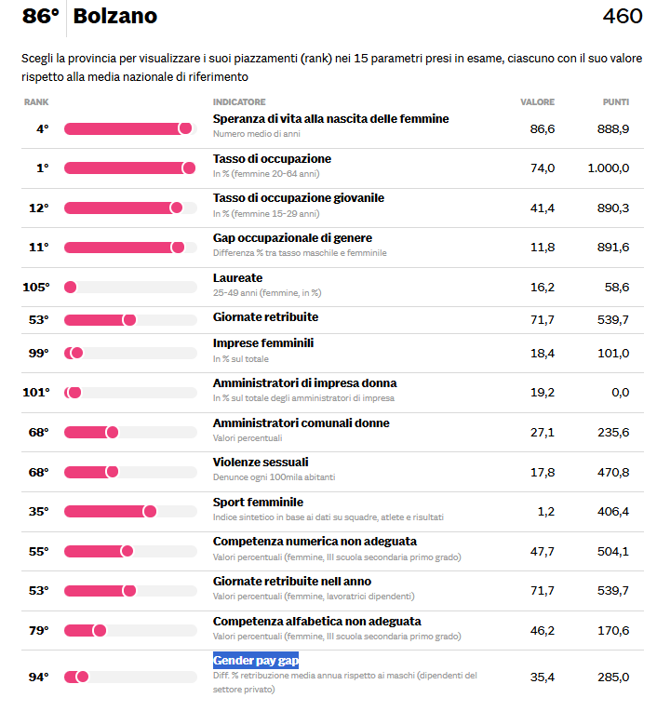This screenshot has width=657, height=711.
Task: Click the INDICATORE column header
Action: click(239, 101)
